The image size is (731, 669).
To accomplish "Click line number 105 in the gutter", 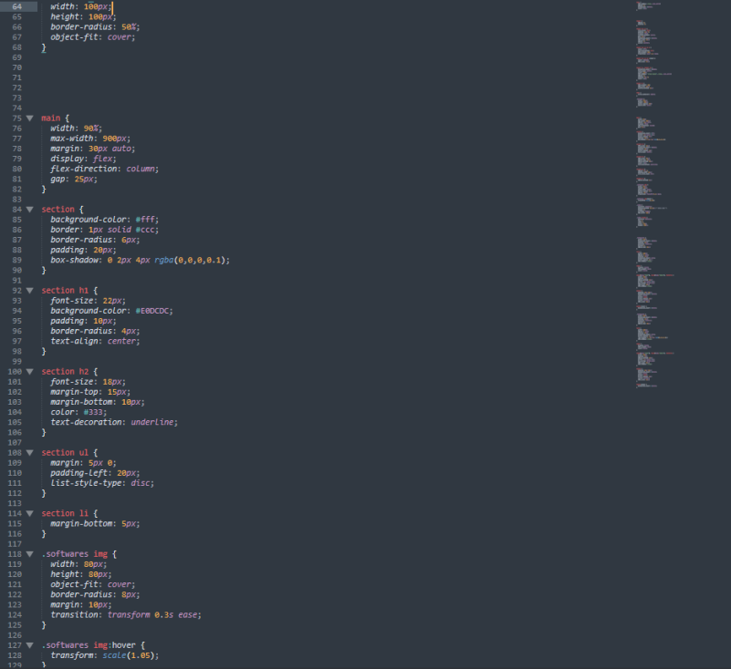I will tap(15, 422).
